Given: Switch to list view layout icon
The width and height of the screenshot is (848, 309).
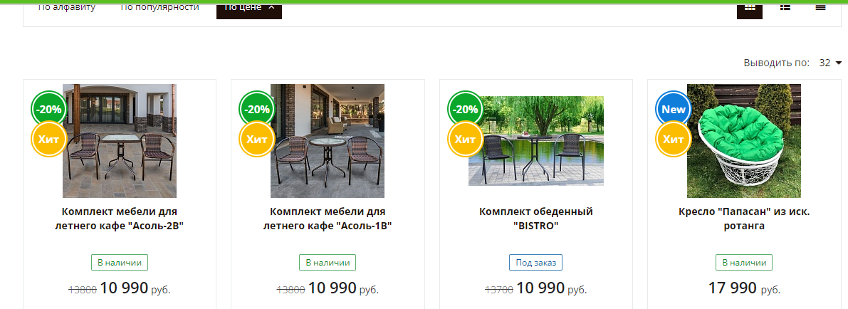Looking at the screenshot, I should [785, 8].
